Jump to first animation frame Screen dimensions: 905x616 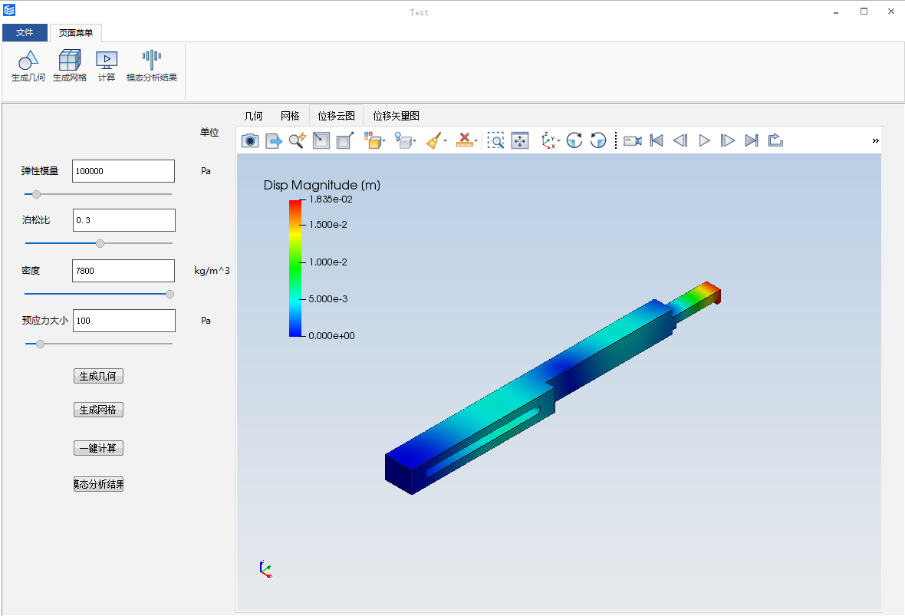[x=657, y=140]
